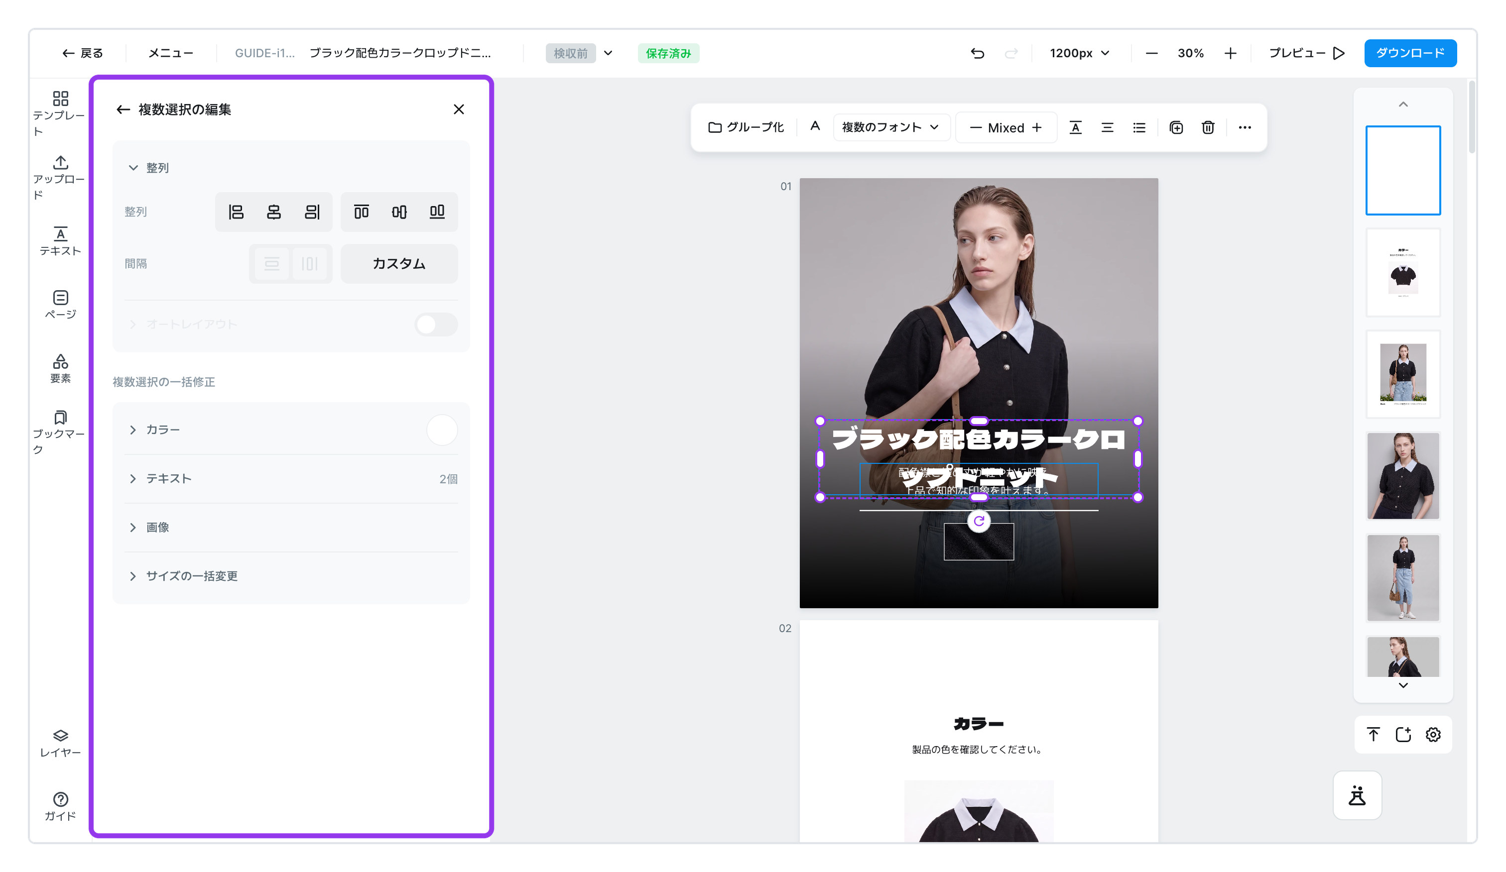Viewport: 1506px width, 872px height.
Task: Open the テキスト sidebar tab
Action: click(60, 241)
